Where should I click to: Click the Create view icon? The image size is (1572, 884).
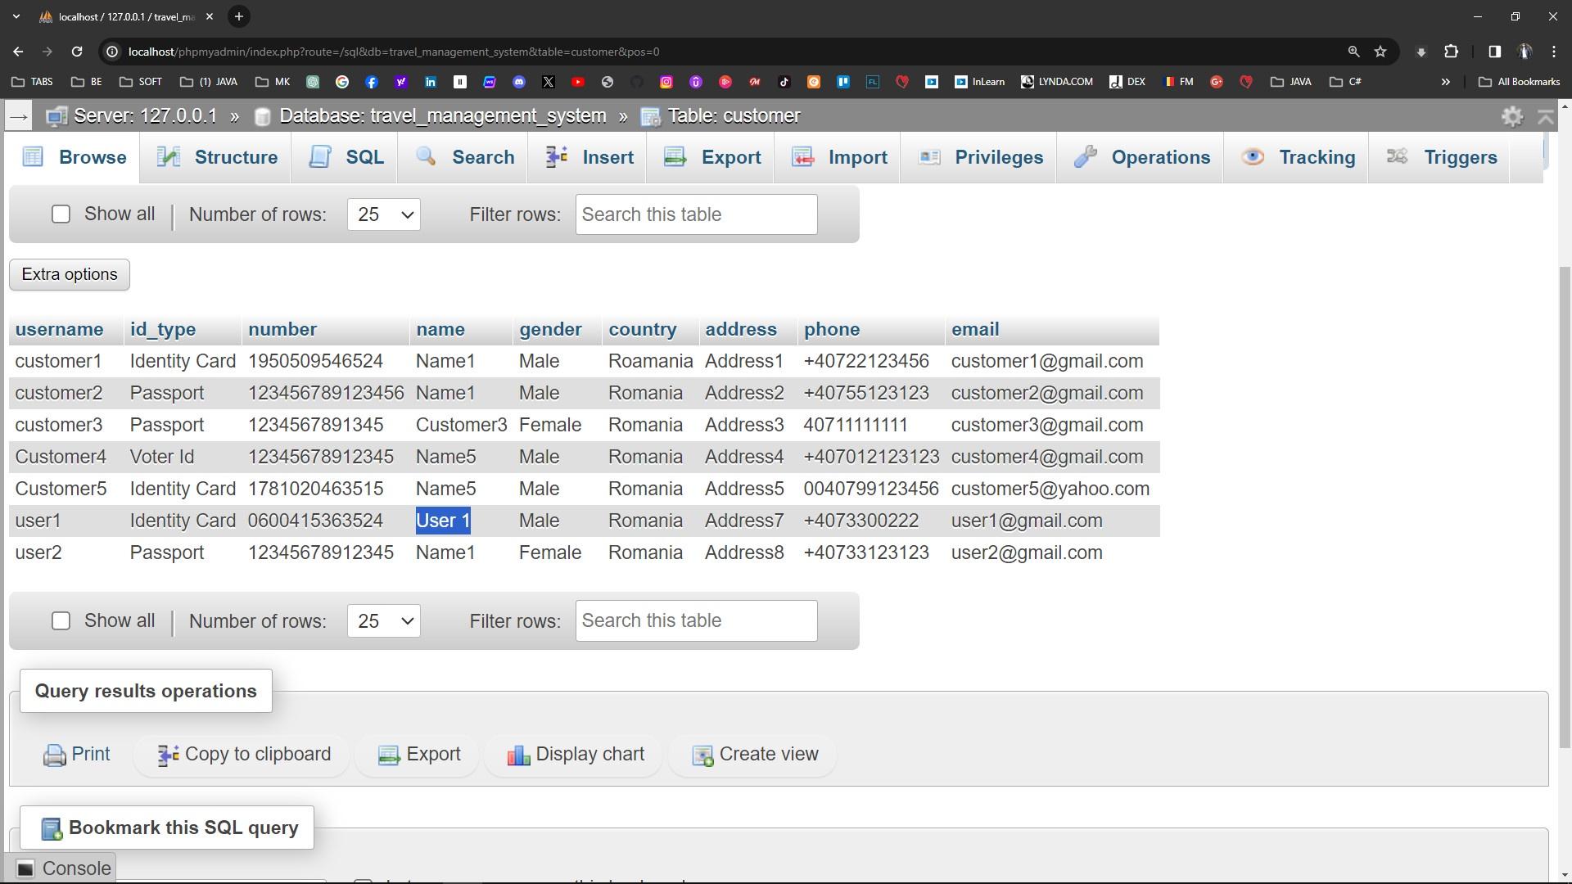pyautogui.click(x=702, y=755)
